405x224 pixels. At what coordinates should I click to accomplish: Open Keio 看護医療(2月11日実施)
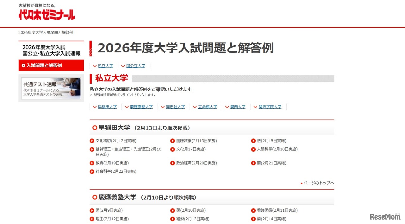277,210
